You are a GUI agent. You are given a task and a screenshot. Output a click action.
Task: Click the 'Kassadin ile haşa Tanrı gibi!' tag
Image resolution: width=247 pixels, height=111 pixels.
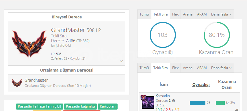click(x=40, y=106)
